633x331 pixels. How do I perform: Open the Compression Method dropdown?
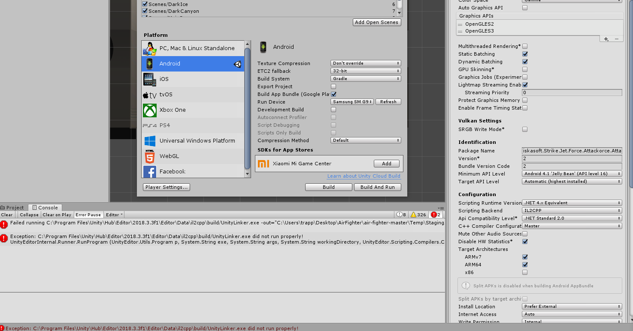point(366,140)
